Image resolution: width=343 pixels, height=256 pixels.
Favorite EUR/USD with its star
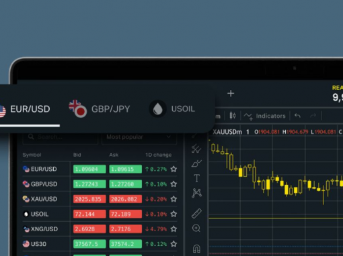click(174, 169)
